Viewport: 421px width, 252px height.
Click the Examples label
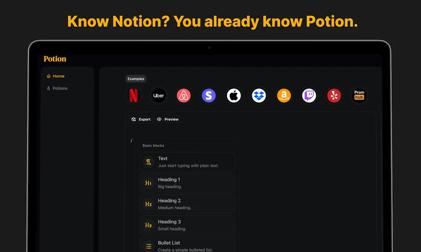136,79
